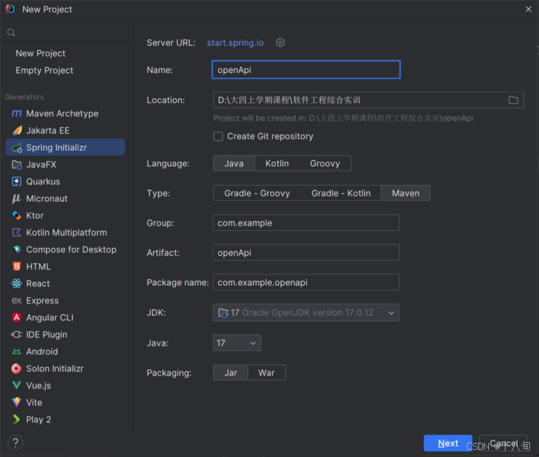Enable Create Git repository checkbox
The height and width of the screenshot is (457, 539).
point(218,137)
